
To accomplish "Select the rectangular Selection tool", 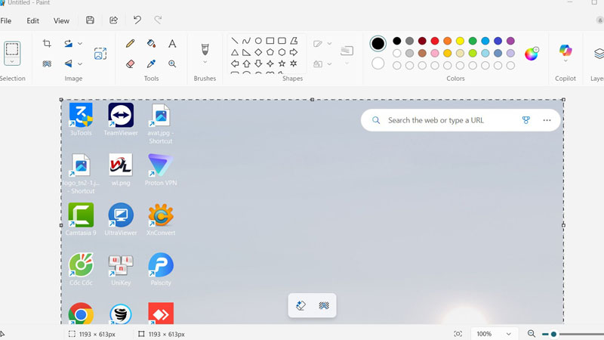I will point(12,49).
